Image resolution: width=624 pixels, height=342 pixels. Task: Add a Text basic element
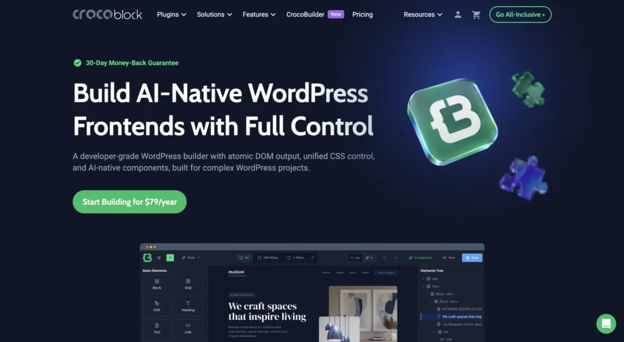[x=157, y=329]
